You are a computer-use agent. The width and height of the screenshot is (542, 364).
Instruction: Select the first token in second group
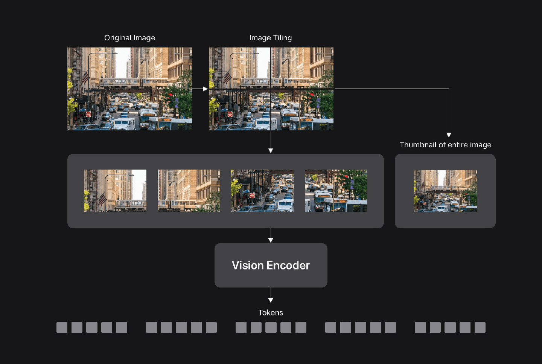tap(151, 327)
